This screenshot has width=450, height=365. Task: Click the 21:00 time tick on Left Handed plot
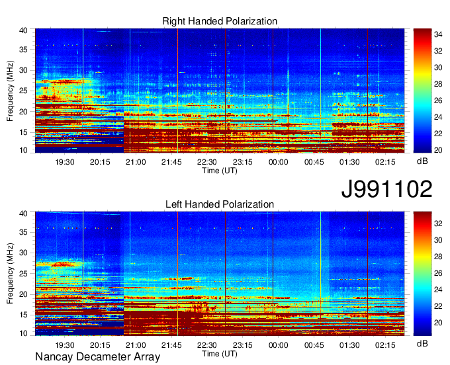136,345
